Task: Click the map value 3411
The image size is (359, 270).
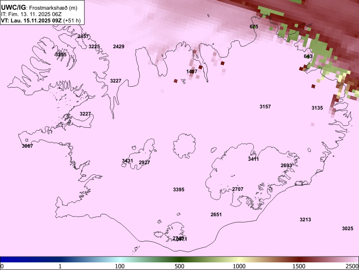Action: click(253, 159)
